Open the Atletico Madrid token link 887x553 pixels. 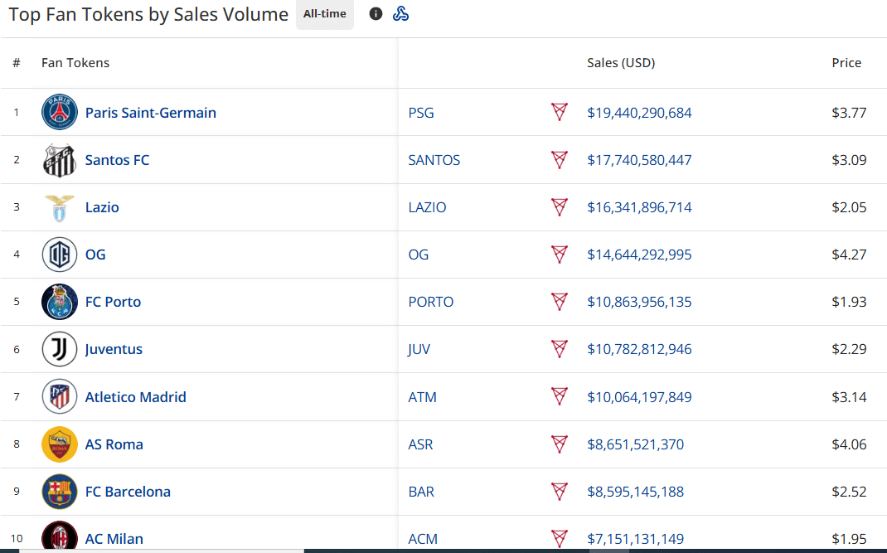(x=135, y=397)
